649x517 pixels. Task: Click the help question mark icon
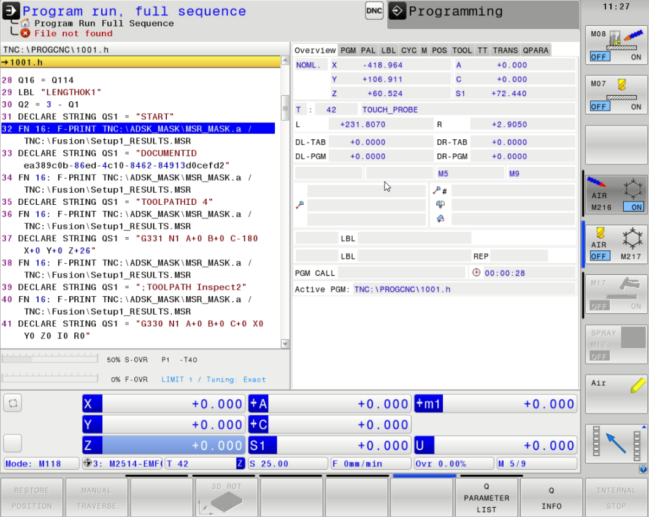643,469
